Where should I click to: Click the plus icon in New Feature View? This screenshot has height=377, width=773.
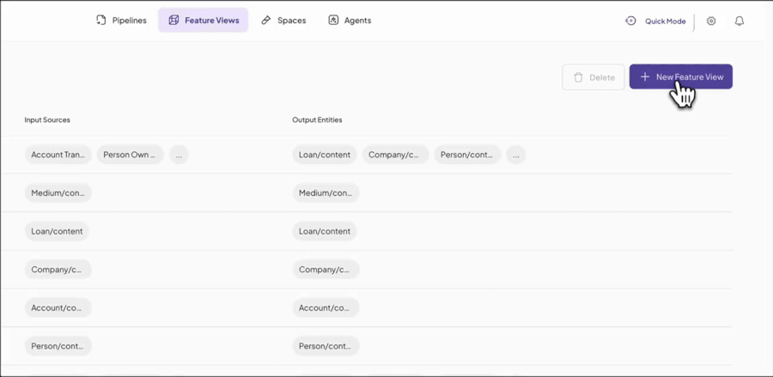click(645, 77)
